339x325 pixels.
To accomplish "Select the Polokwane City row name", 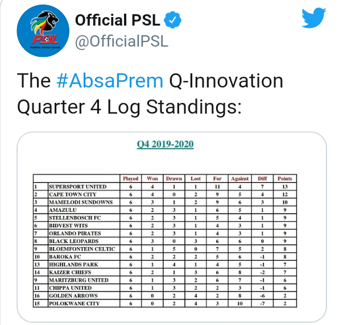I will click(x=74, y=303).
